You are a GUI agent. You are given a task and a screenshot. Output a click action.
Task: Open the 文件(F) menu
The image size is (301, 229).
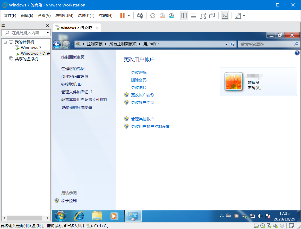10,15
